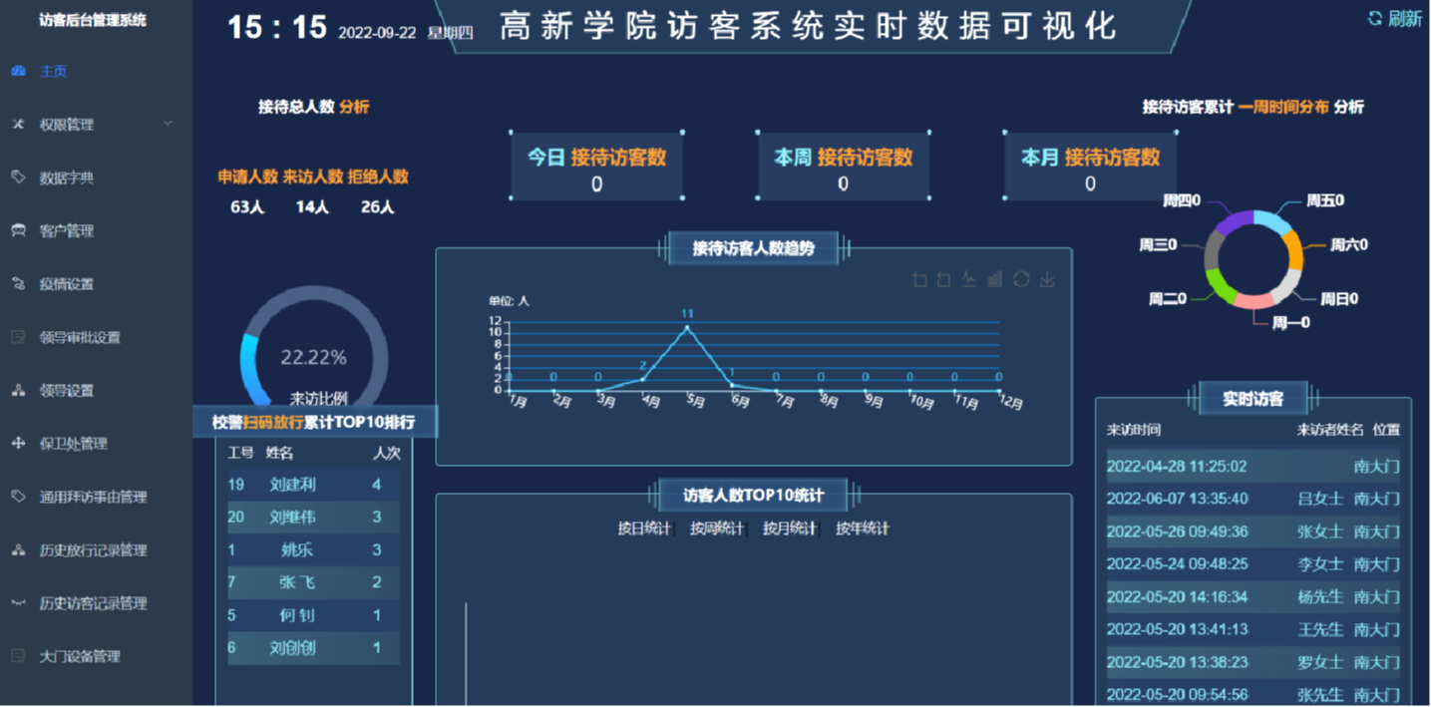Viewport: 1431px width, 707px height.
Task: Click the restore icon in chart toolbox
Action: coord(1020,280)
